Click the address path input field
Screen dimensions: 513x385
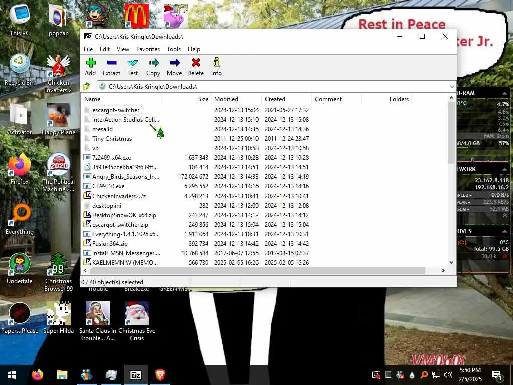coord(277,87)
